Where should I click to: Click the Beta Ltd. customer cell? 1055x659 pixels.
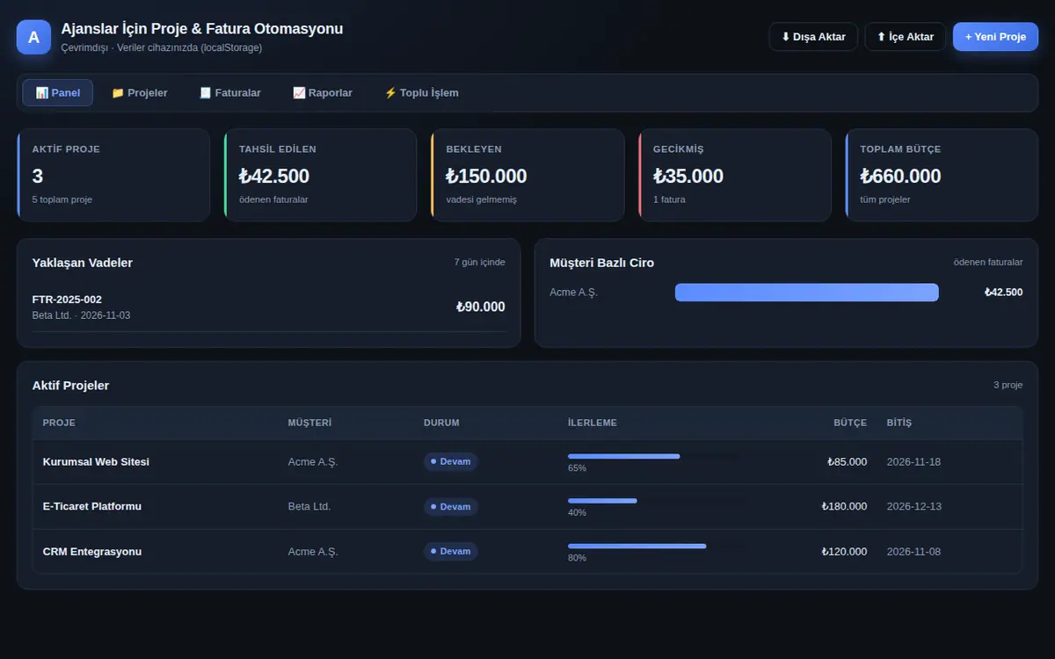[309, 507]
